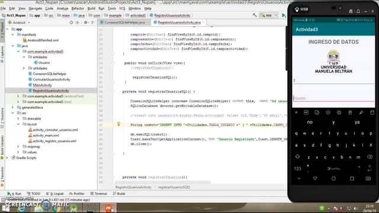Open the Navigate menu
The width and height of the screenshot is (379, 213).
tap(36, 8)
